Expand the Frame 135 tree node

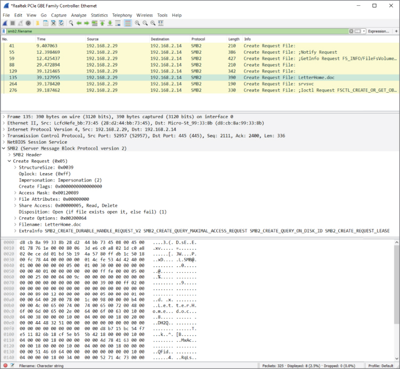(x=4, y=117)
